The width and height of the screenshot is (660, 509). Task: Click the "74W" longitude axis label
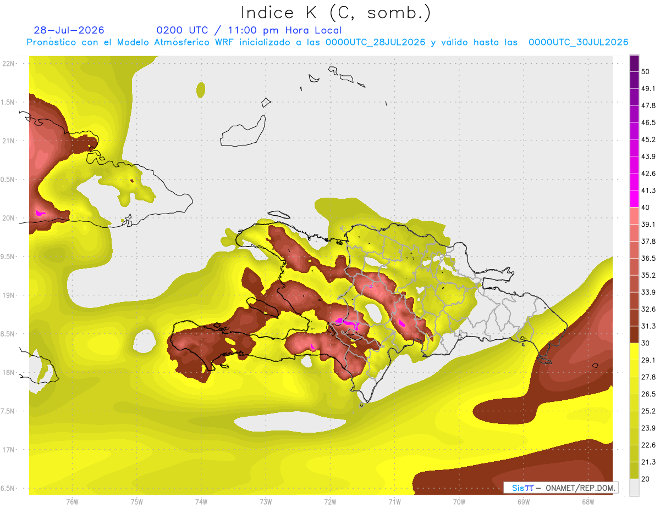[x=201, y=502]
